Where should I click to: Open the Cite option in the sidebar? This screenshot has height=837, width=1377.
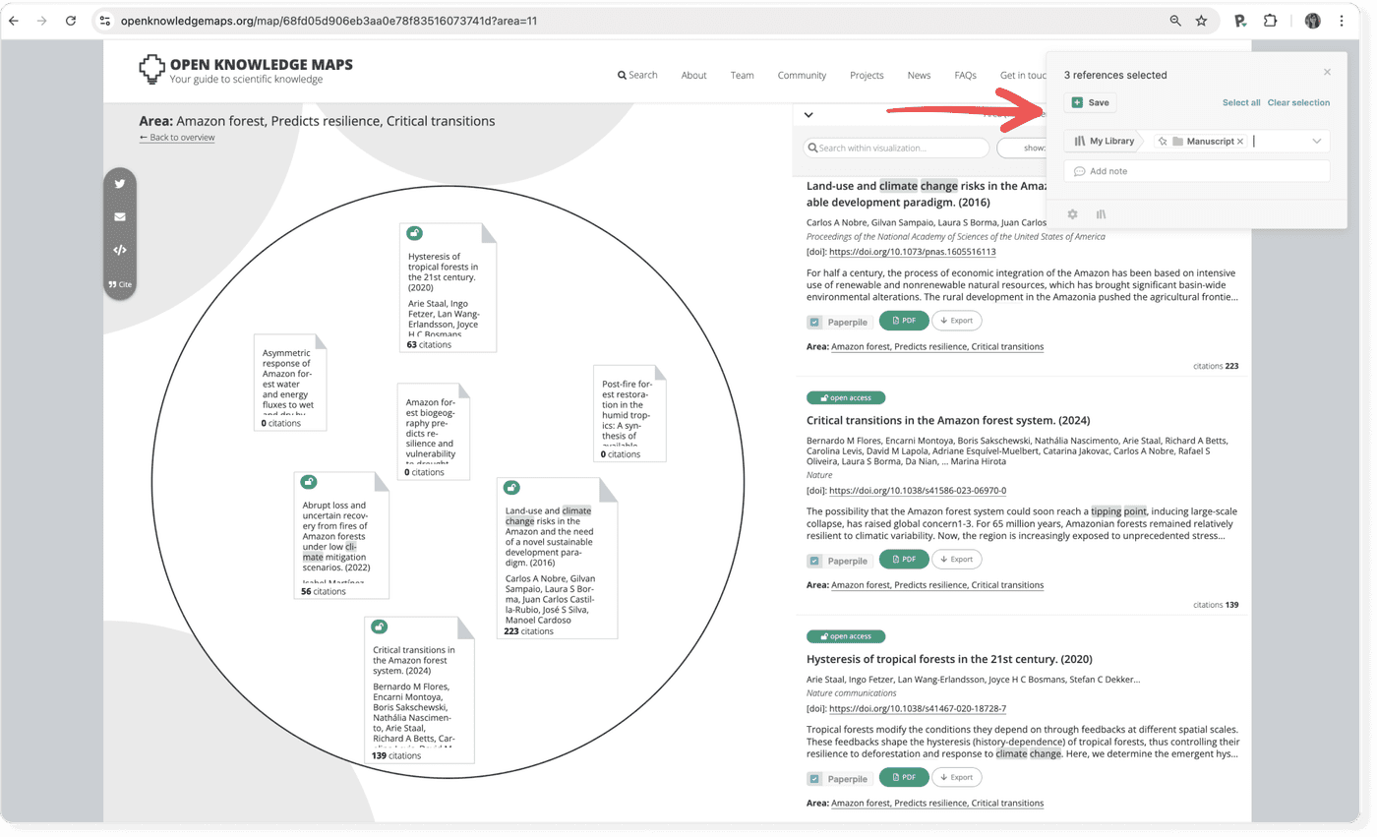[x=119, y=284]
